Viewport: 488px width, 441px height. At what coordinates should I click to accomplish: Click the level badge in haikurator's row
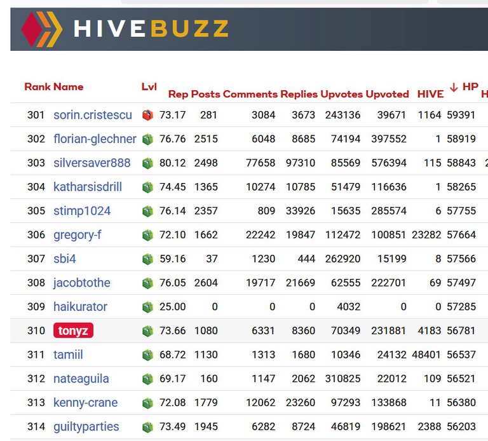pyautogui.click(x=147, y=307)
